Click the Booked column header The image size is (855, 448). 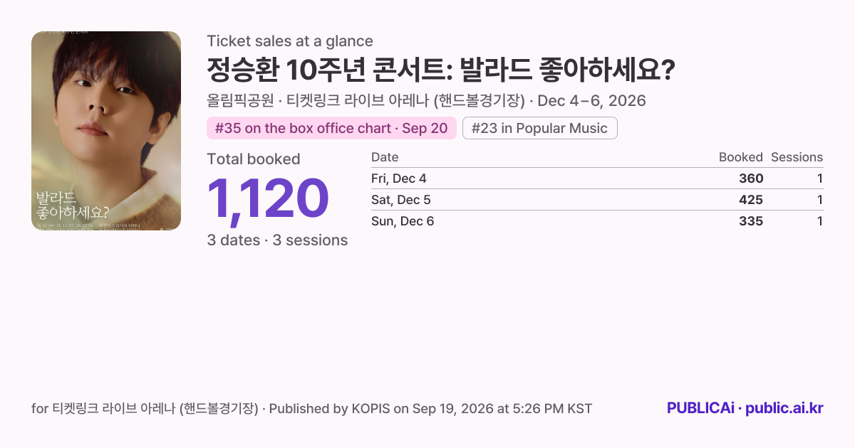coord(740,157)
